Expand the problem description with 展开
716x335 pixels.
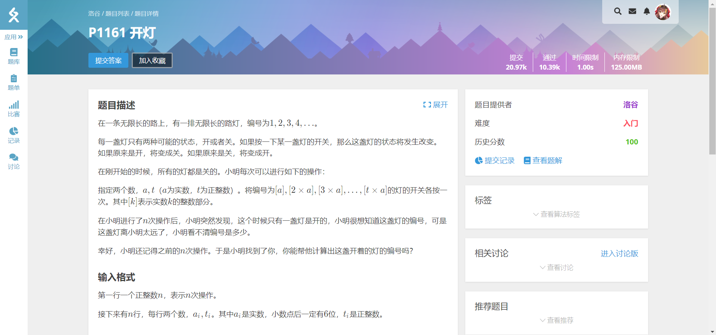click(x=435, y=105)
